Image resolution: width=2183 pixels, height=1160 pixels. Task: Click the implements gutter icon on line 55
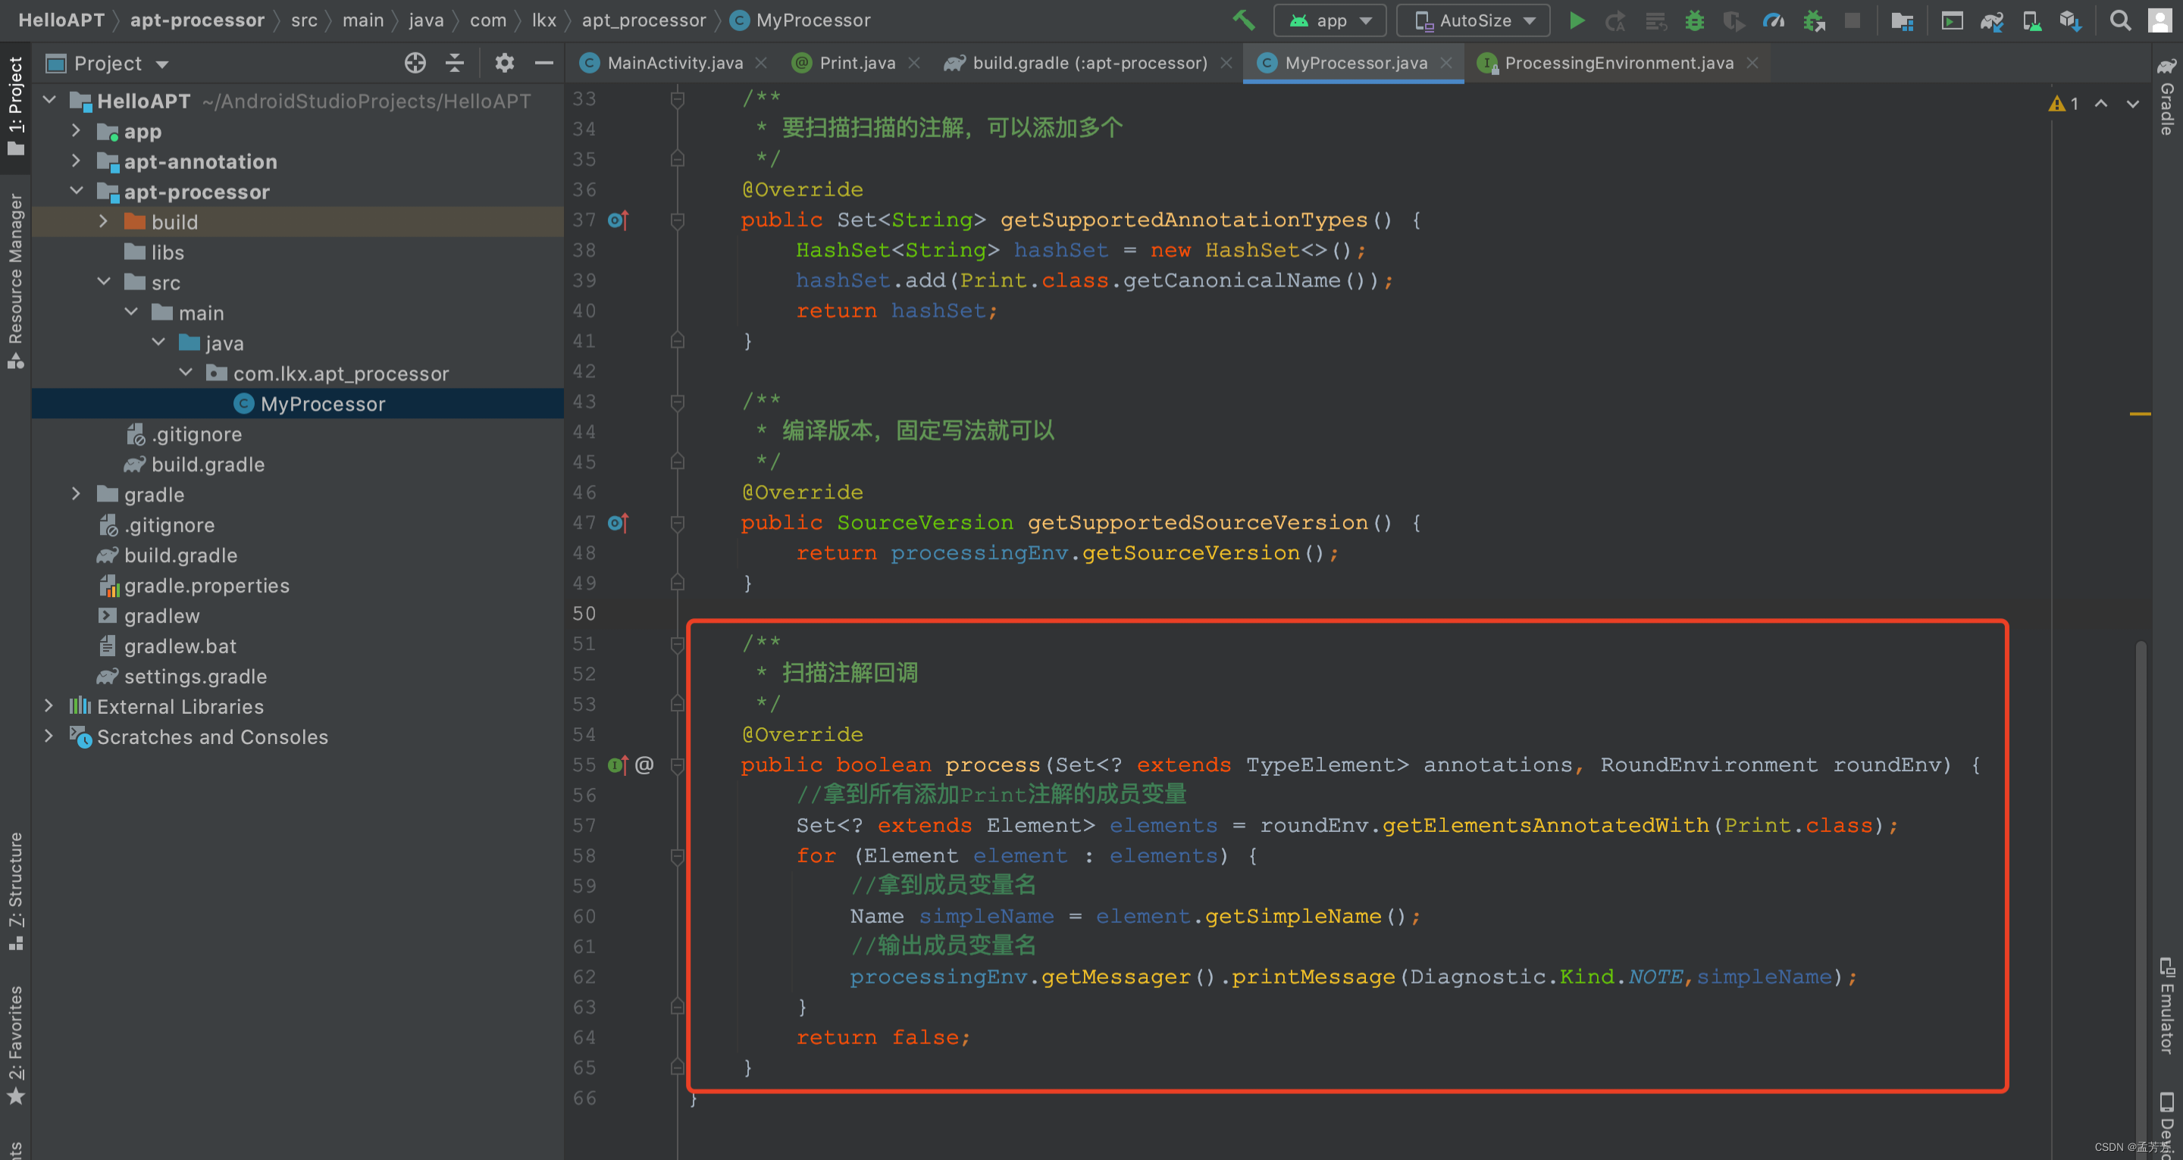click(x=618, y=765)
